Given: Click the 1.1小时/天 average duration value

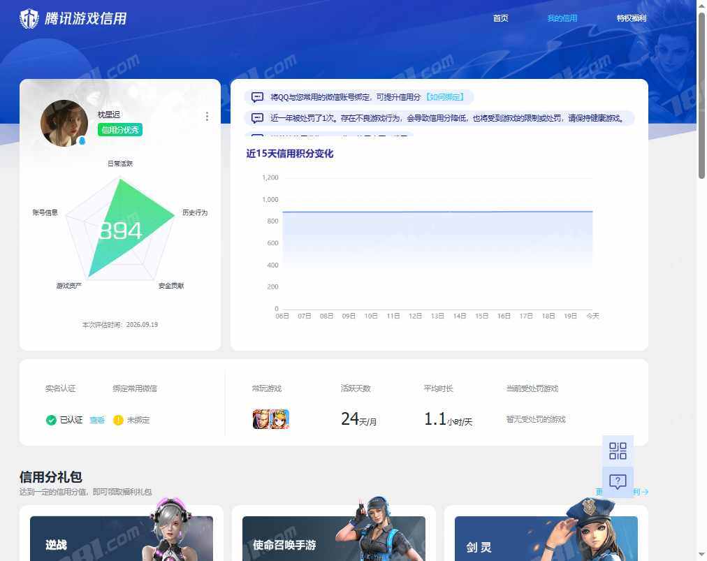Looking at the screenshot, I should point(448,419).
